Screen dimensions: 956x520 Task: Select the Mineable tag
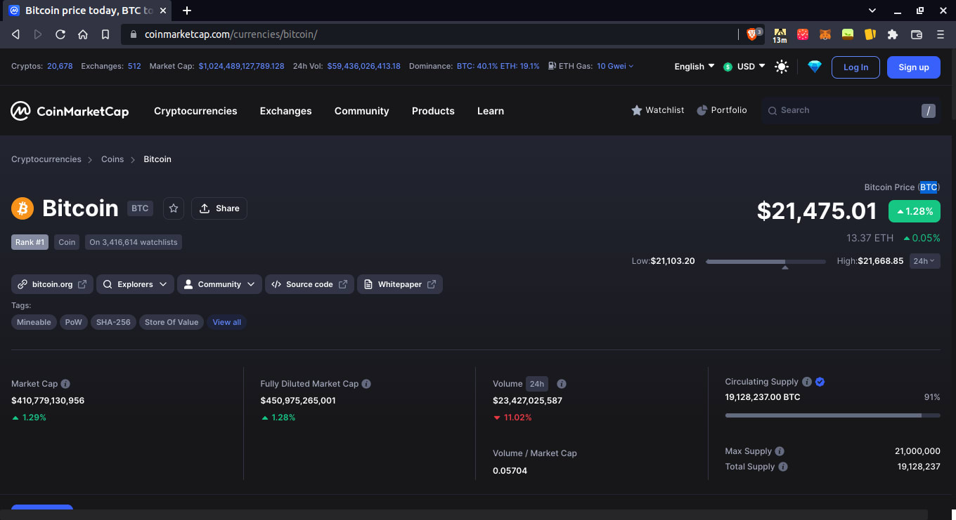pos(34,322)
